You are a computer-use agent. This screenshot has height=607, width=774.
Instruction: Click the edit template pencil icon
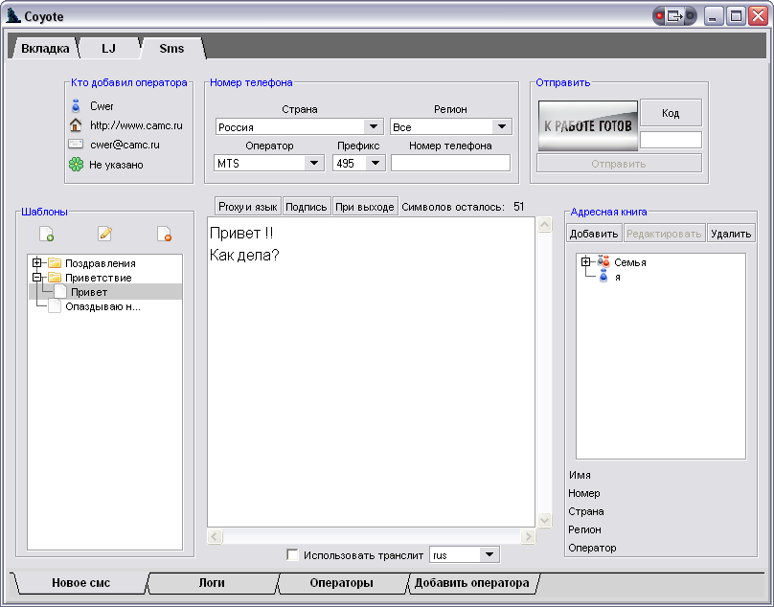[105, 234]
